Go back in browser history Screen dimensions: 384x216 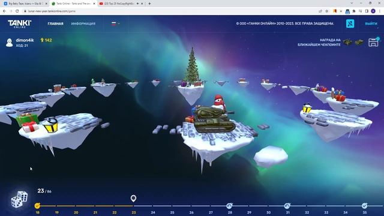click(4, 11)
